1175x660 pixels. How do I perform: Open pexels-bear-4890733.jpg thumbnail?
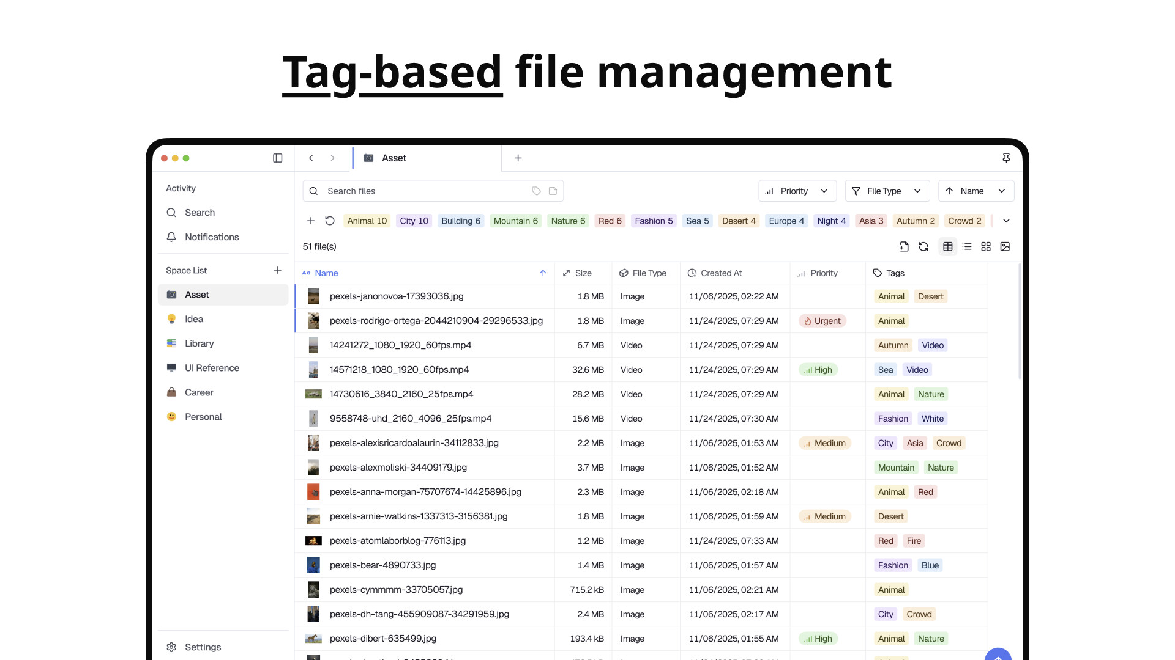[313, 565]
